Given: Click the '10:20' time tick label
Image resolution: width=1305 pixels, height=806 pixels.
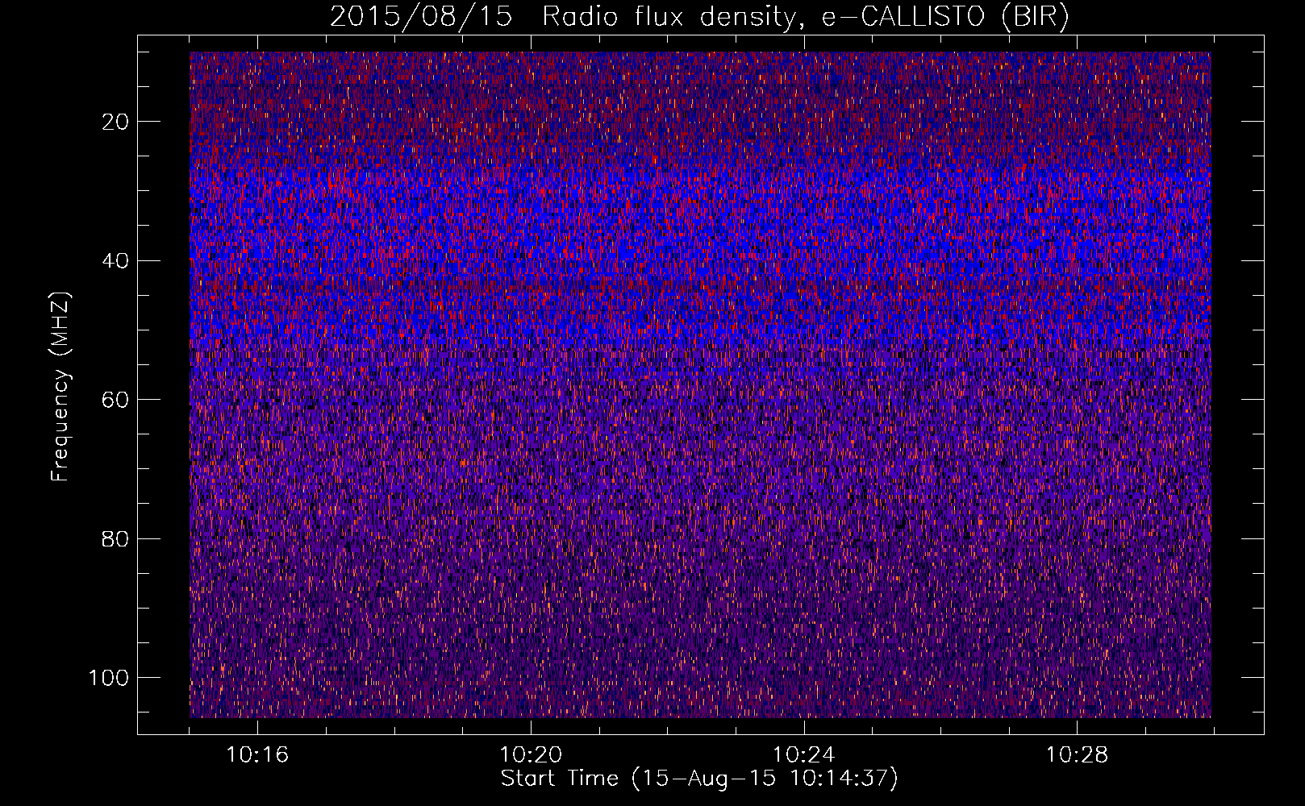Looking at the screenshot, I should (x=531, y=755).
